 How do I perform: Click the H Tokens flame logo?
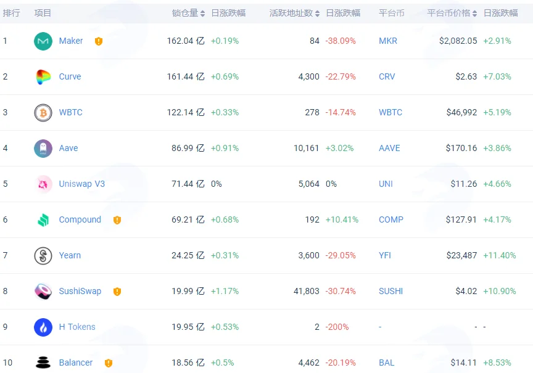coord(43,327)
